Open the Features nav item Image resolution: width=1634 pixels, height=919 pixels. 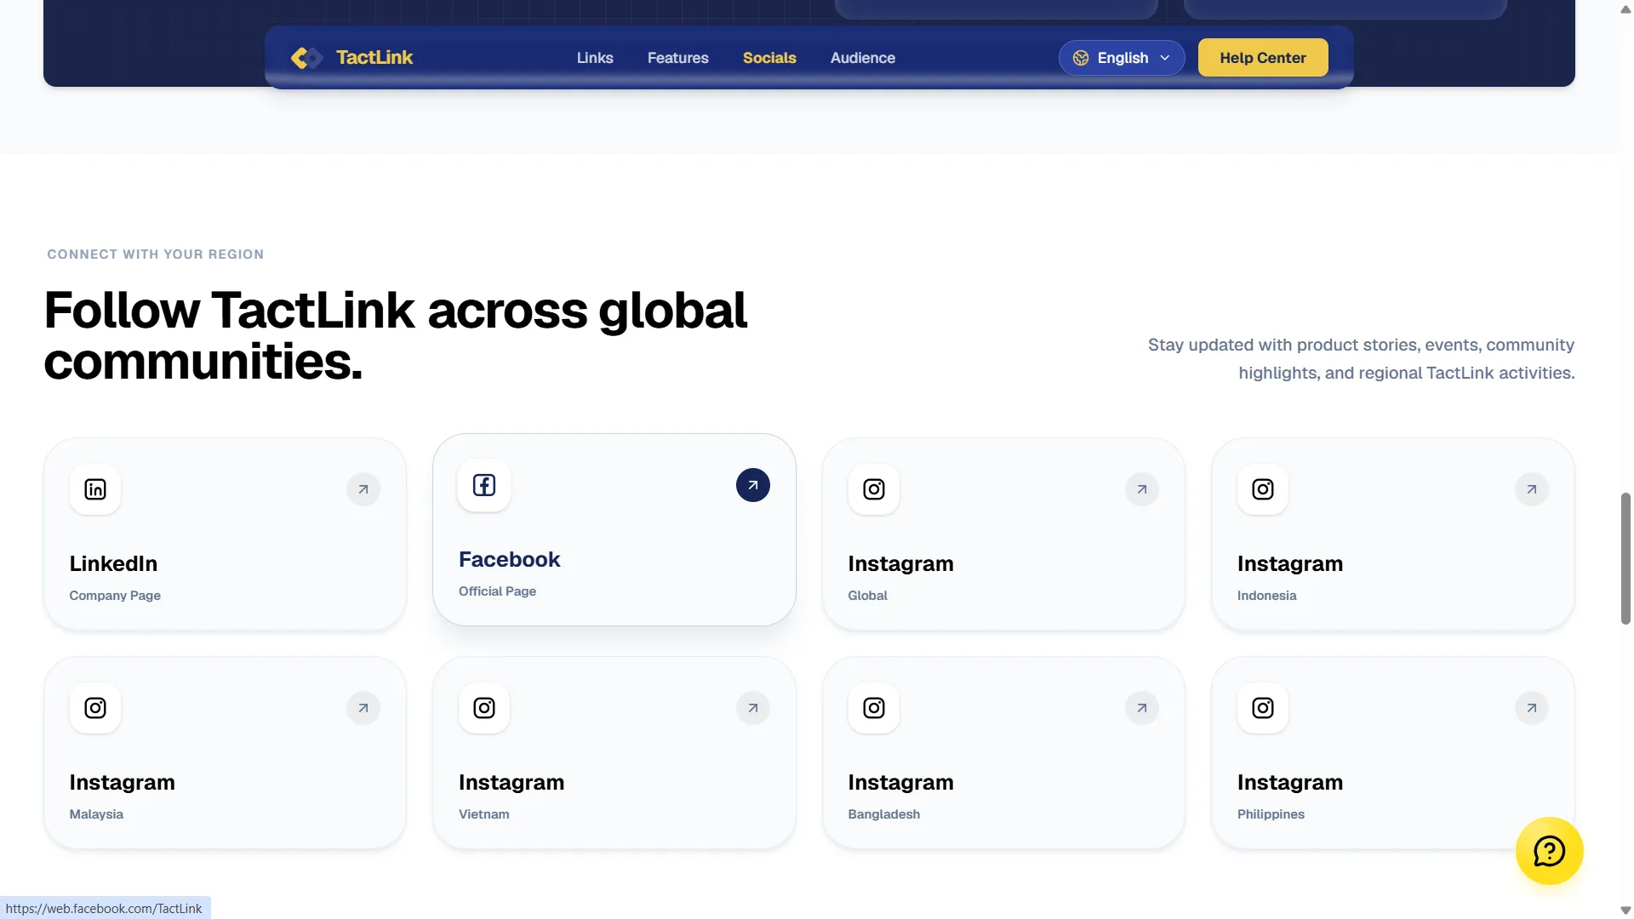[677, 58]
